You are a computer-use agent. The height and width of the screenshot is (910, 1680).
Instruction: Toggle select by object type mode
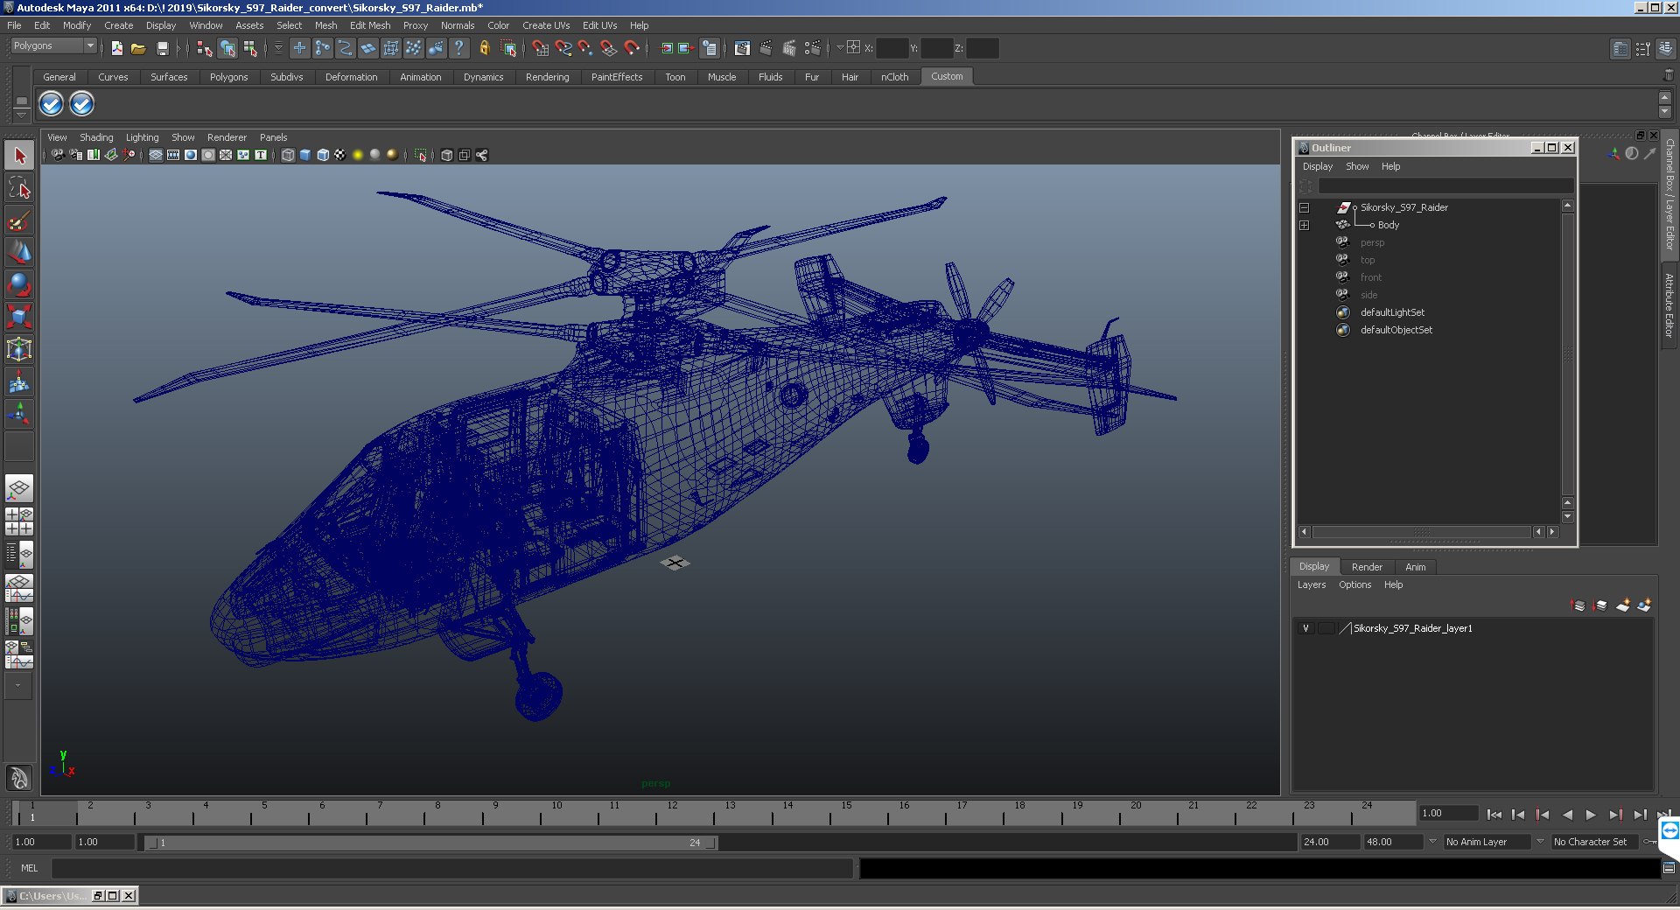(x=227, y=48)
